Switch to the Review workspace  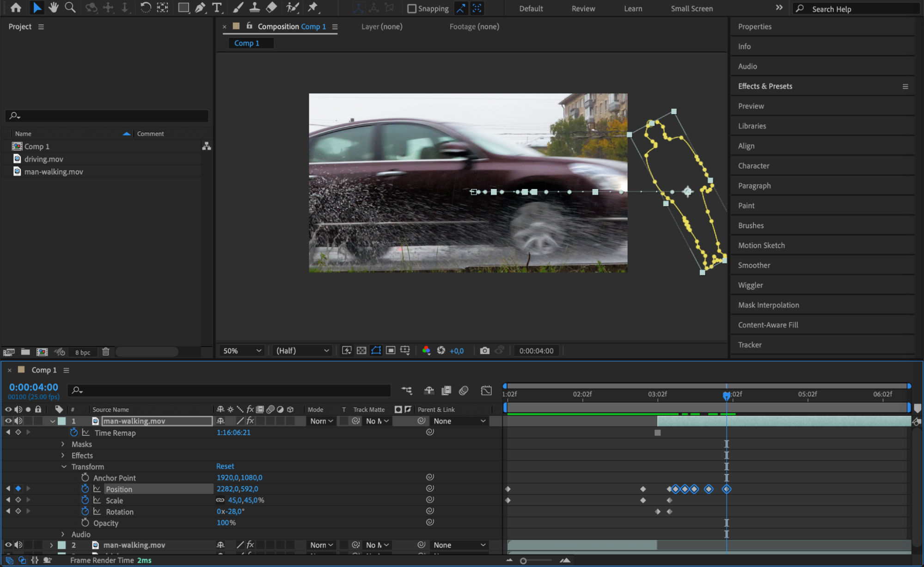(x=583, y=8)
